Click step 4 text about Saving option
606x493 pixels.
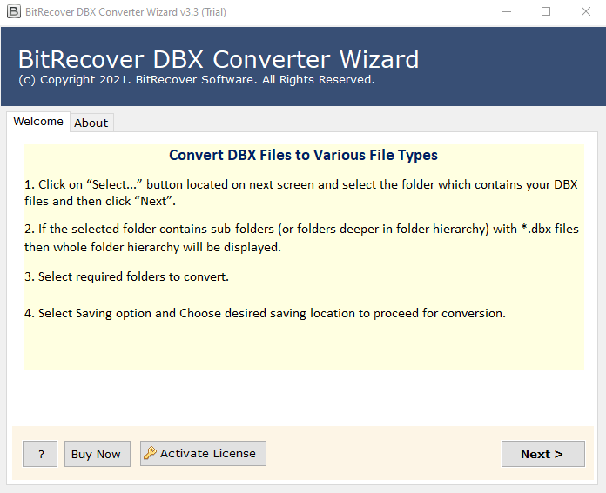click(x=265, y=313)
